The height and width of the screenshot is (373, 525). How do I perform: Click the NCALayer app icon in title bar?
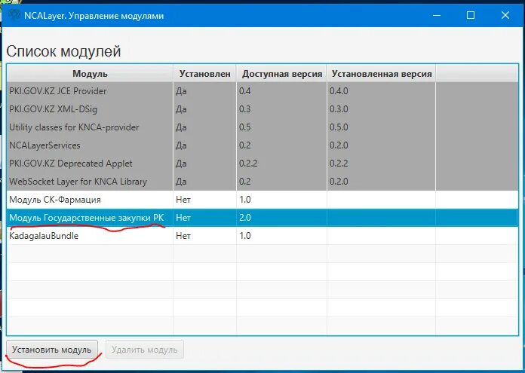click(x=15, y=15)
